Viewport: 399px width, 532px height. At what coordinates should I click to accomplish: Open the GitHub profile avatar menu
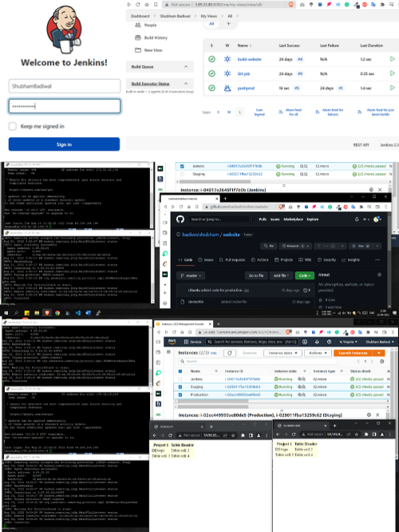[376, 219]
